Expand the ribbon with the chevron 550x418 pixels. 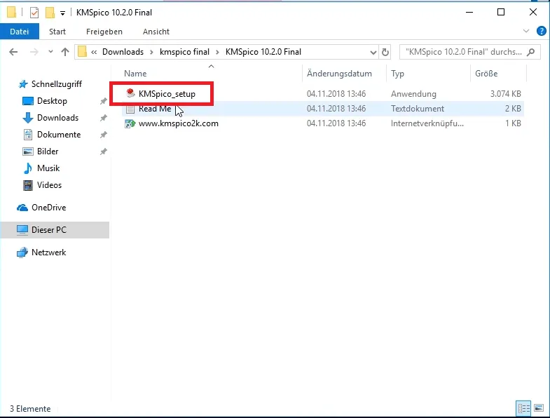click(525, 31)
